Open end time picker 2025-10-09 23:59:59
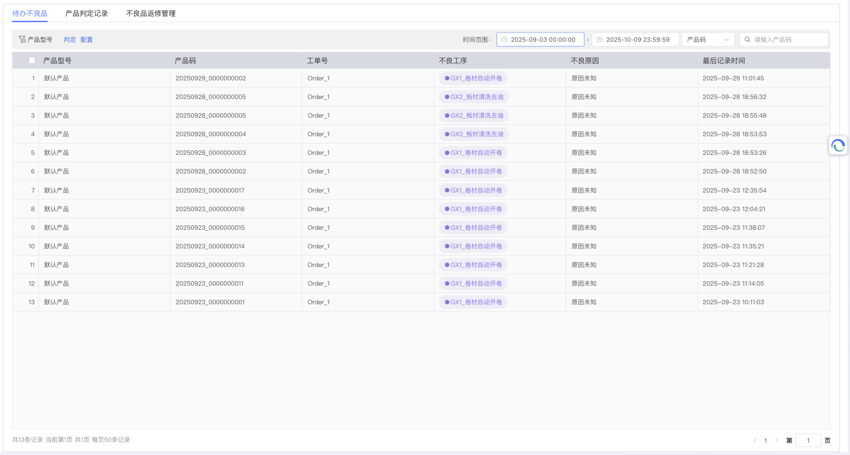This screenshot has height=455, width=850. tap(637, 40)
